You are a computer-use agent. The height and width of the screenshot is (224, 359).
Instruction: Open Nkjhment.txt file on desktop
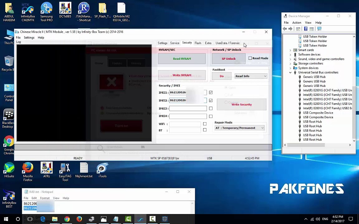[84, 170]
